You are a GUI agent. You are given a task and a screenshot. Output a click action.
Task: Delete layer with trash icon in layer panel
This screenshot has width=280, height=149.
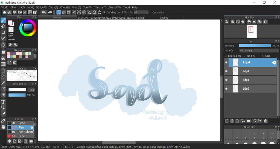click(266, 121)
